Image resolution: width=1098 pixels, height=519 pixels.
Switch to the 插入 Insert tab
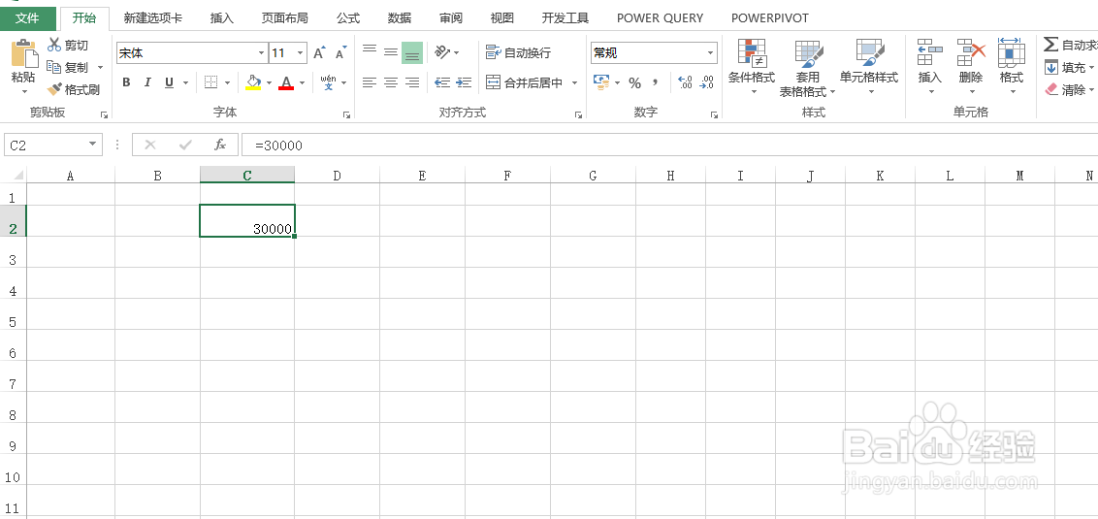tap(222, 18)
